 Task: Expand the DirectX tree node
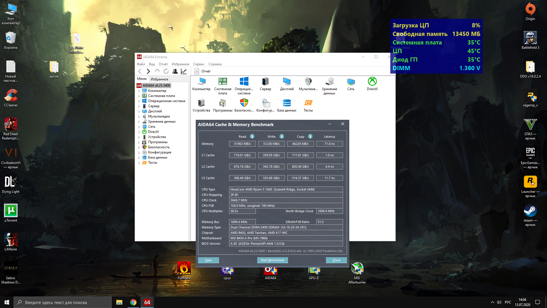point(139,132)
